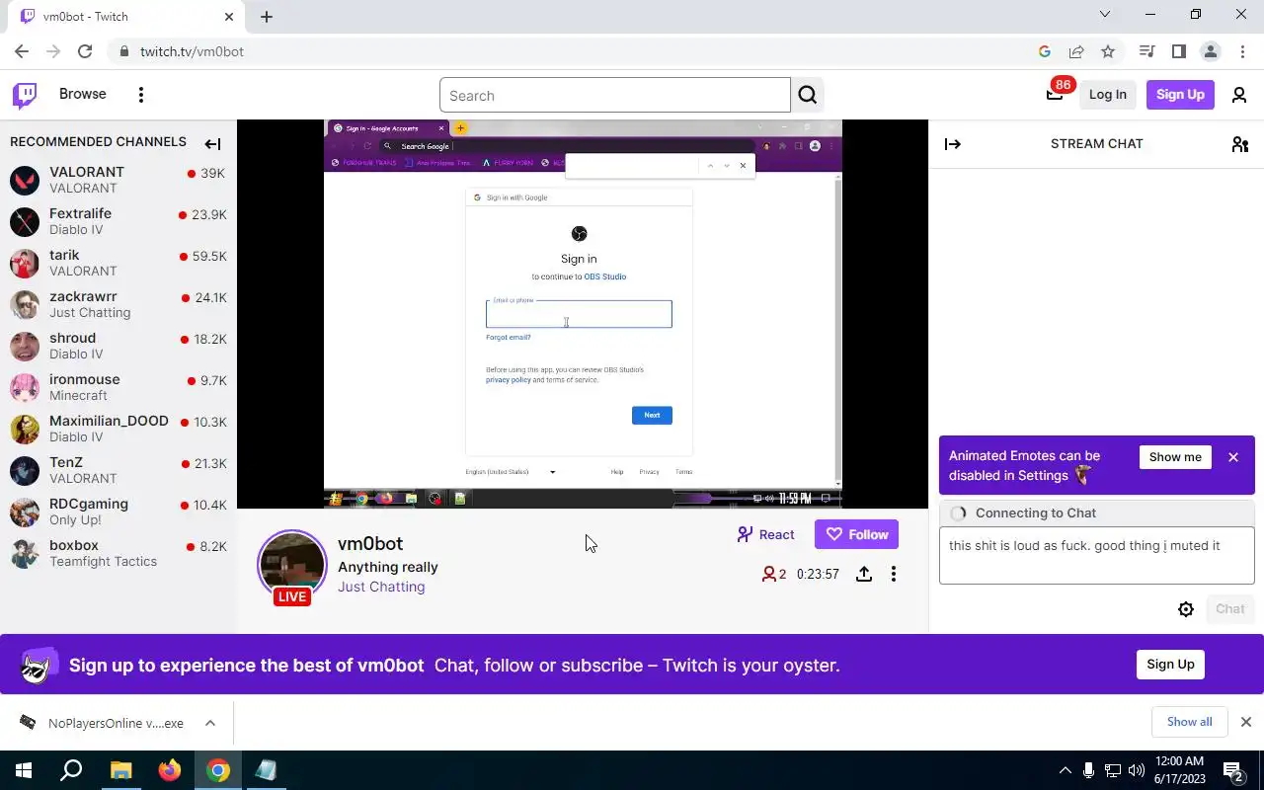Open Chrome tab search dropdown chevron
This screenshot has height=790, width=1264.
(x=1105, y=15)
